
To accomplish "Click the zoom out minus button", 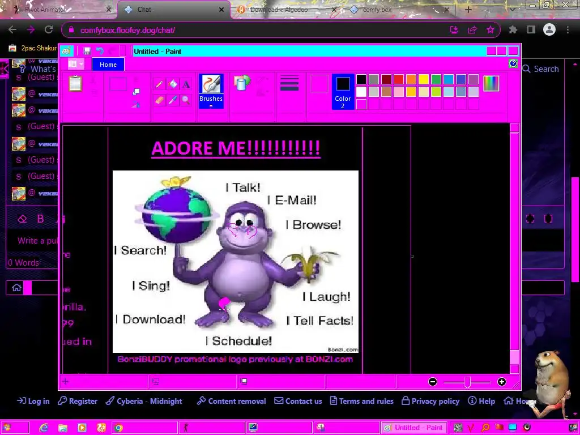I will 433,382.
